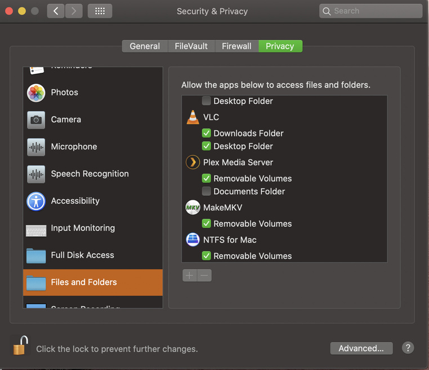Viewport: 429px width, 370px height.
Task: Open the Advanced… settings button
Action: point(361,349)
